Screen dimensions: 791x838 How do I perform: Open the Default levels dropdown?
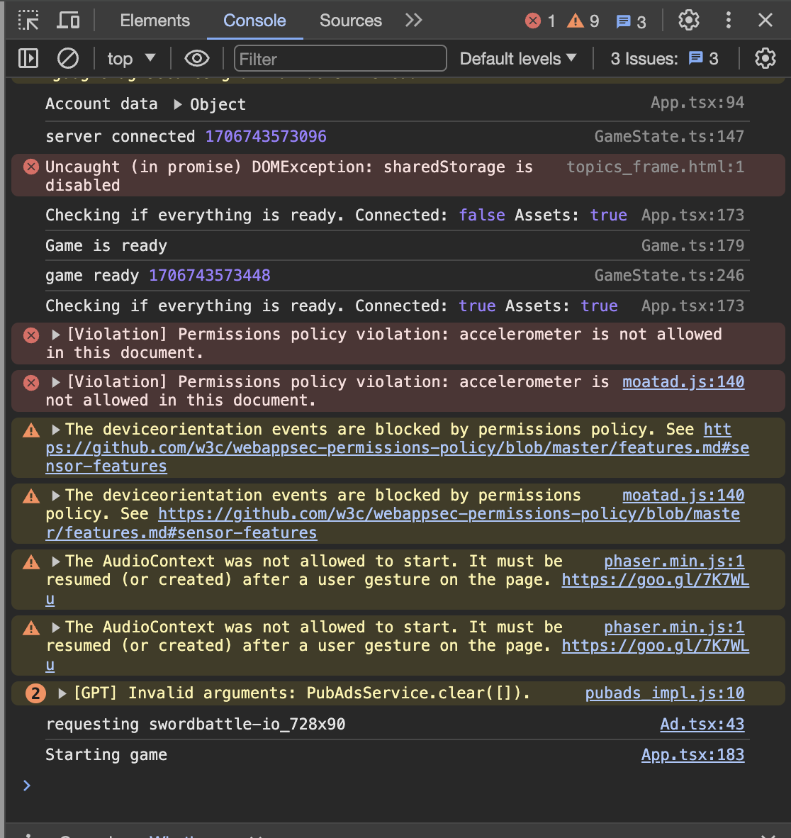click(517, 59)
